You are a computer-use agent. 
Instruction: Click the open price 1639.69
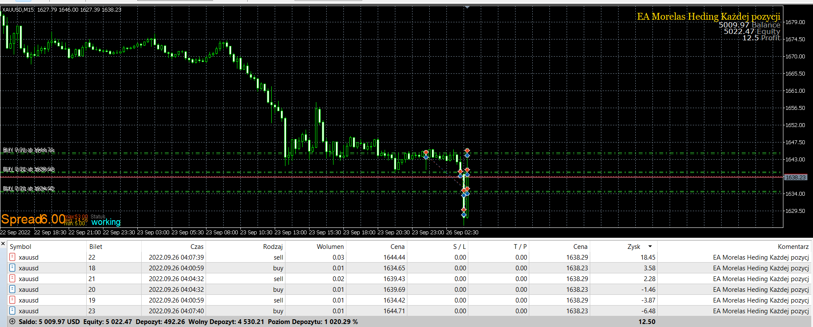click(x=394, y=289)
